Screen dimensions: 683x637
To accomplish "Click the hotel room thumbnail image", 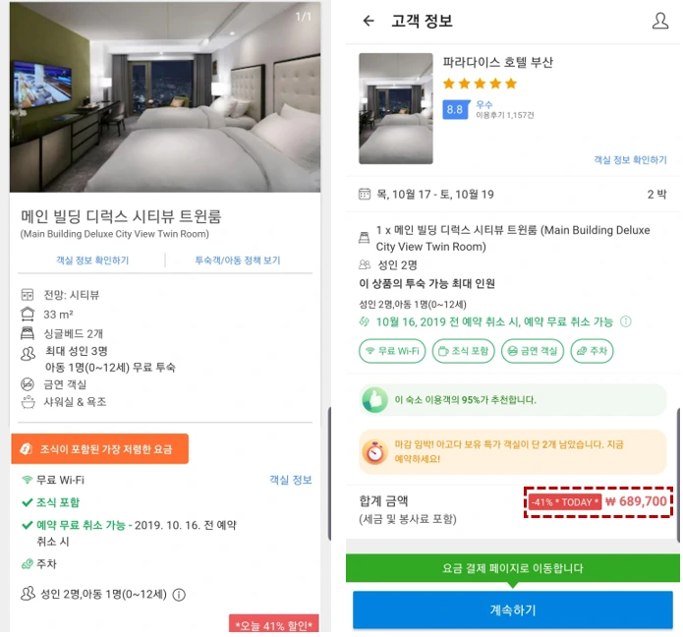I will point(395,108).
